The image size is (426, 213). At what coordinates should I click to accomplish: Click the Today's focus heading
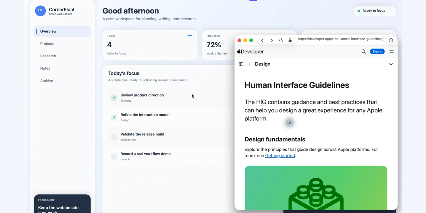pyautogui.click(x=124, y=73)
